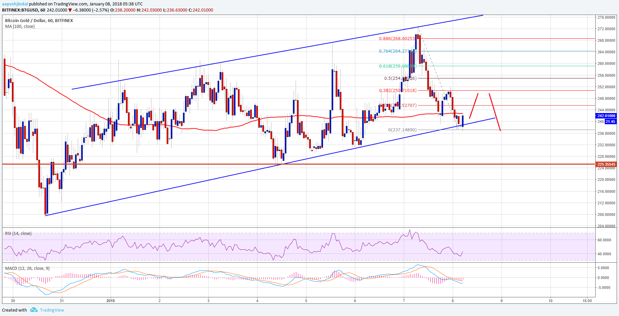Screen dimensions: 619x316
Task: Click the 60.0000 RSI axis label
Action: pyautogui.click(x=604, y=240)
